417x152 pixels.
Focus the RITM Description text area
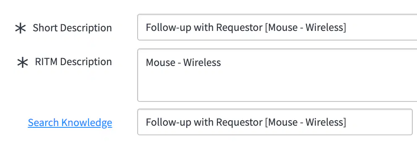point(277,75)
